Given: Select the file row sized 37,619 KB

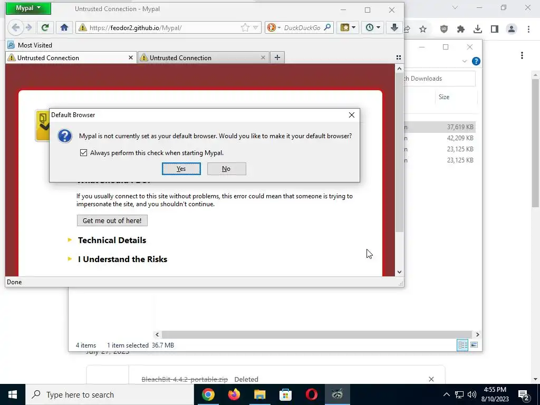Looking at the screenshot, I should 439,127.
